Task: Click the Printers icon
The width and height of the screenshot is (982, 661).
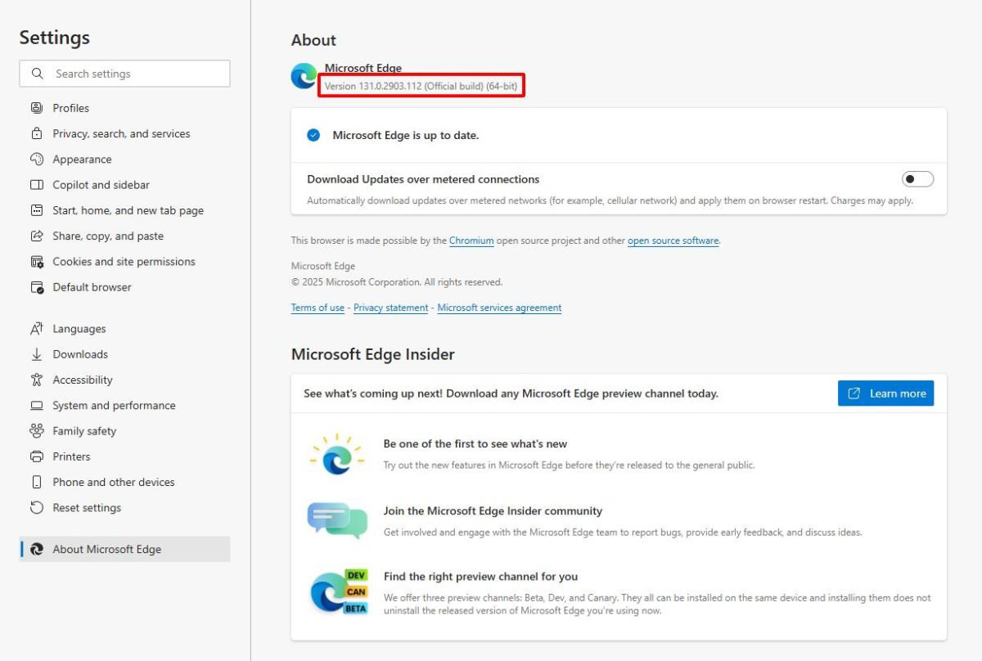Action: 36,456
